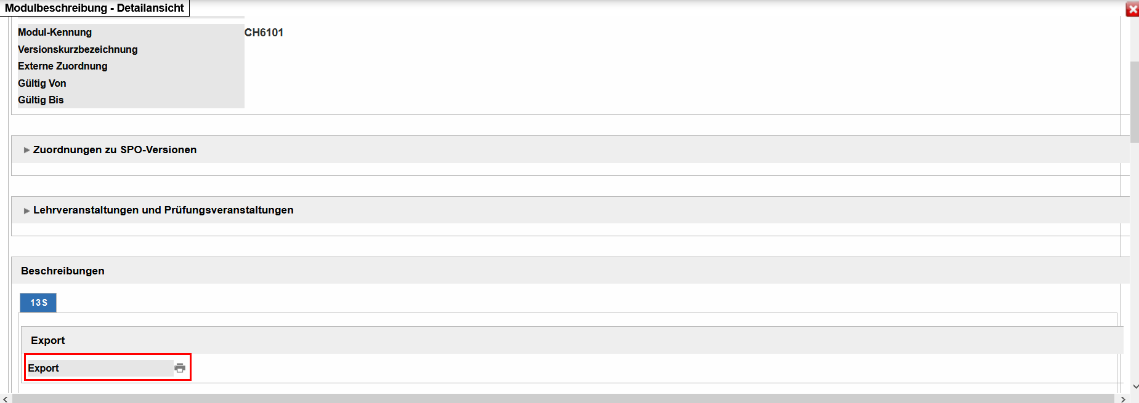The height and width of the screenshot is (403, 1139).
Task: Click the module code CH6101
Action: coord(264,33)
